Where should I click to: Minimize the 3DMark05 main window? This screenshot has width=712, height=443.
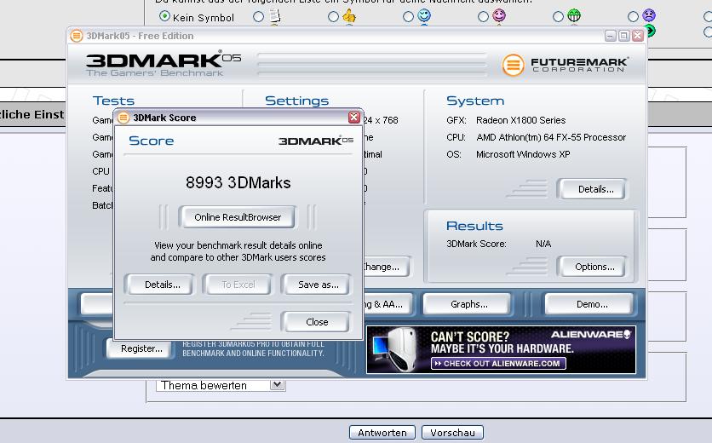point(611,36)
